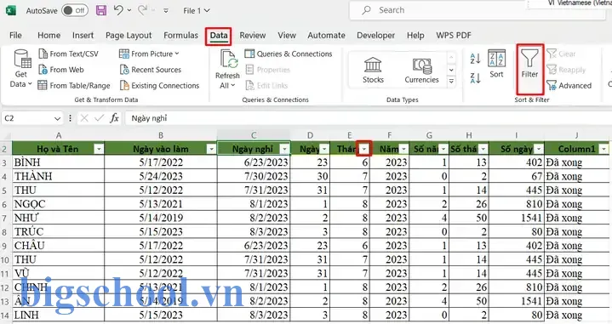Viewport: 612px width, 324px height.
Task: Click date 5/24/2023 in THÀNH row
Action: tap(160, 176)
